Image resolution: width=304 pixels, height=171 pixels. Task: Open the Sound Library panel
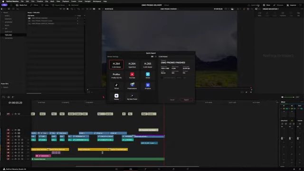tap(58, 5)
